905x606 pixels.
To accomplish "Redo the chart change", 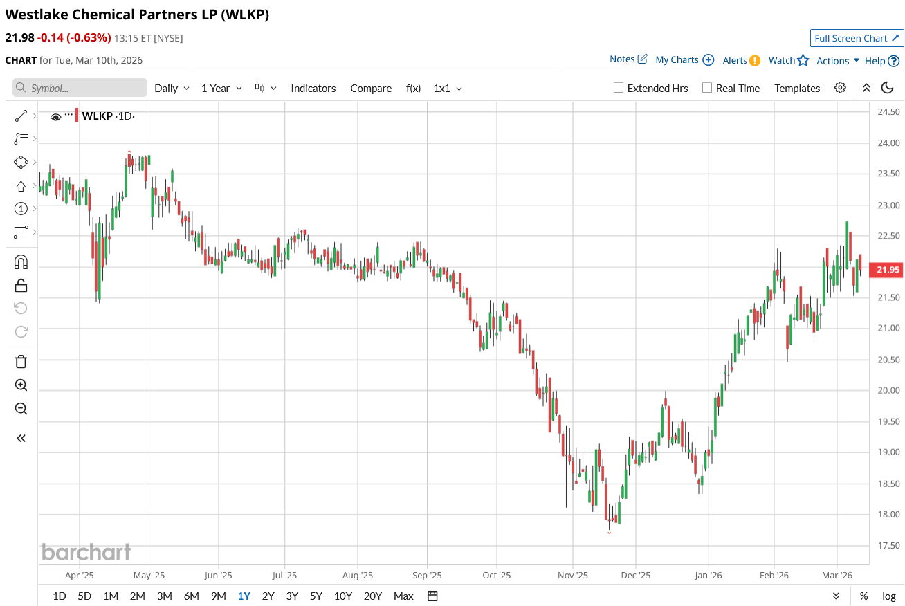I will pos(21,331).
